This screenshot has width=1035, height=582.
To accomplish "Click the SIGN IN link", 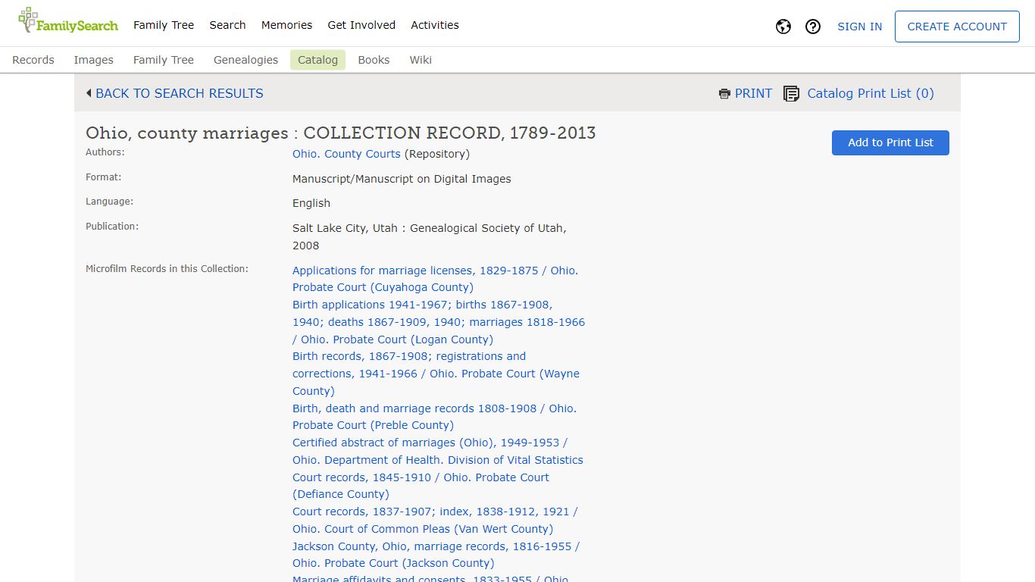I will coord(859,27).
